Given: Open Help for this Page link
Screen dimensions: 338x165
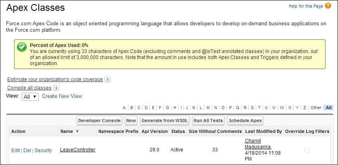Looking at the screenshot, I should pos(306,6).
